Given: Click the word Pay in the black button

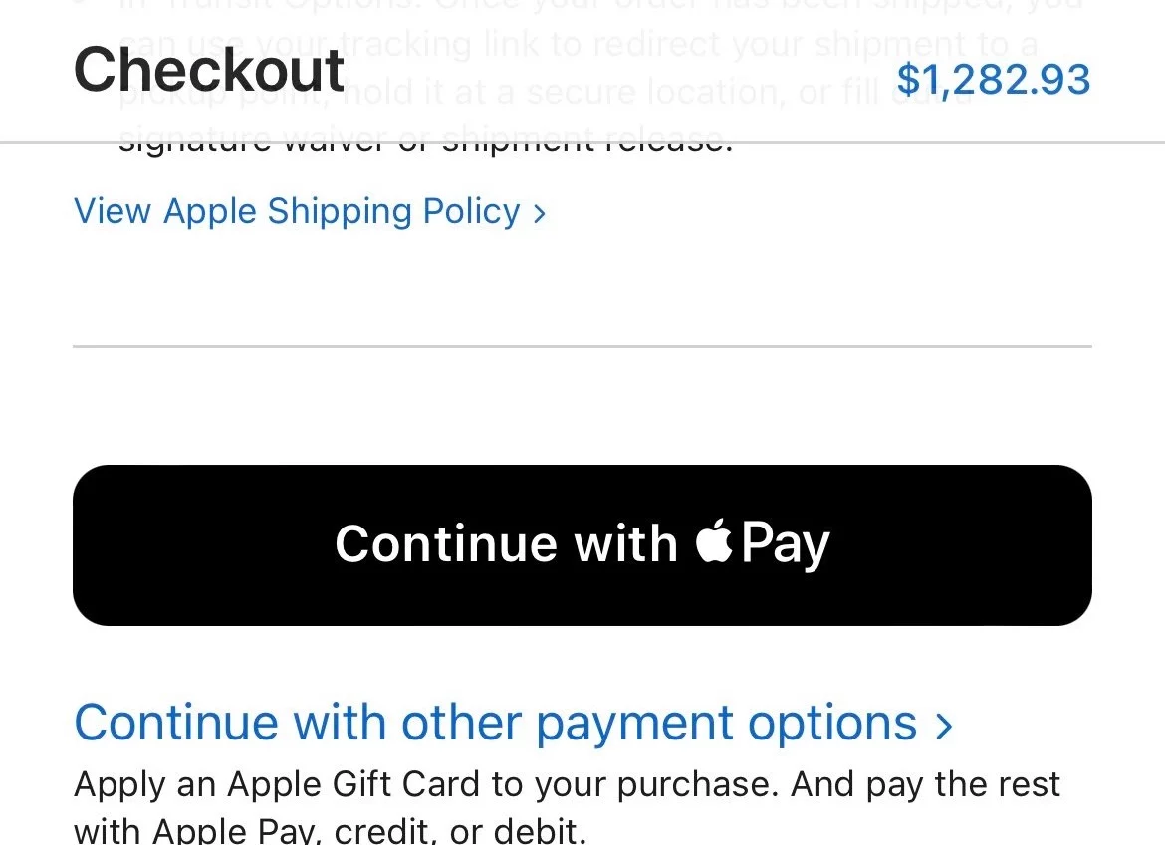Looking at the screenshot, I should (786, 544).
